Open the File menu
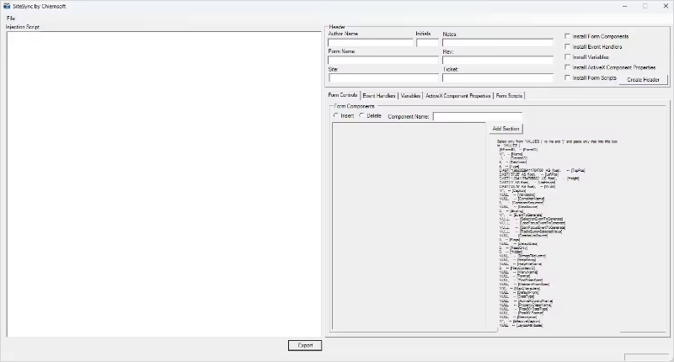The image size is (674, 362). (x=10, y=18)
